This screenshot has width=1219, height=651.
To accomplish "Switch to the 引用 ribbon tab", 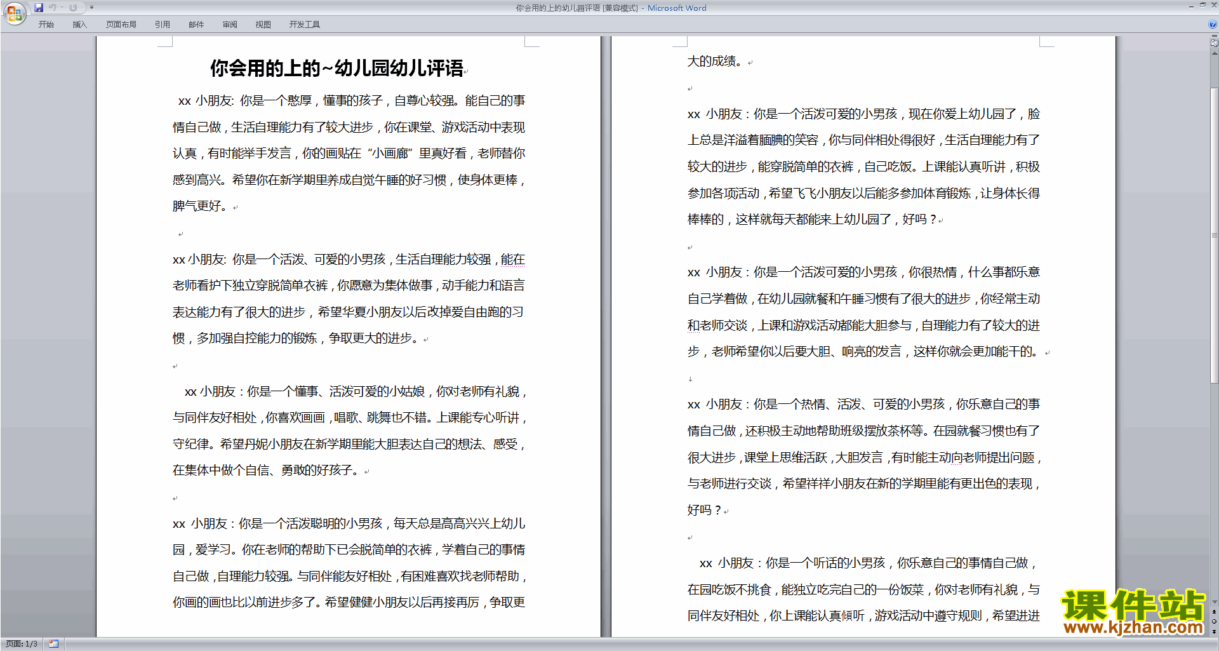I will click(x=163, y=24).
